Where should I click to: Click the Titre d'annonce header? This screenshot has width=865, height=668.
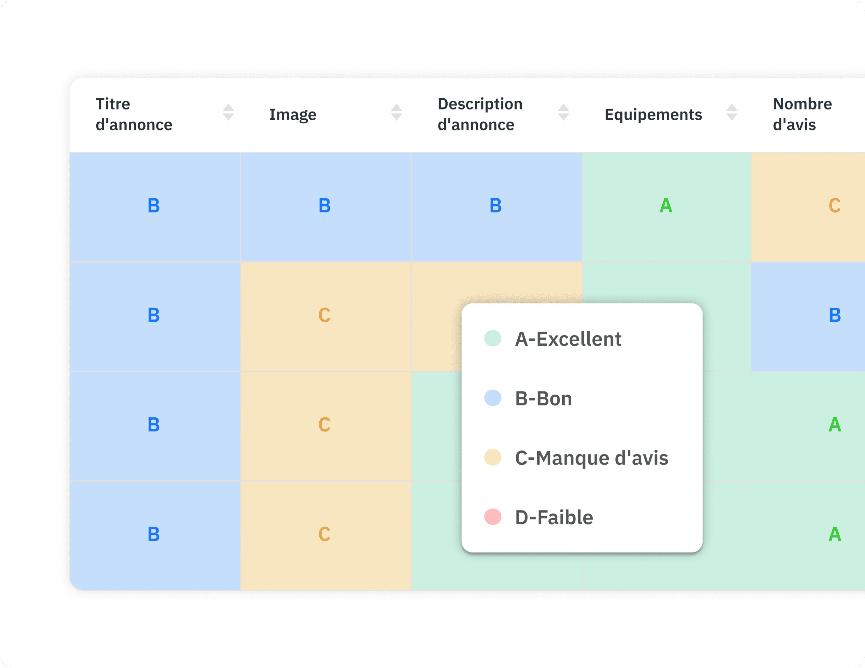pos(134,115)
